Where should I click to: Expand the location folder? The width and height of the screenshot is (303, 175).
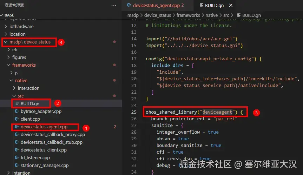[x=6, y=34]
